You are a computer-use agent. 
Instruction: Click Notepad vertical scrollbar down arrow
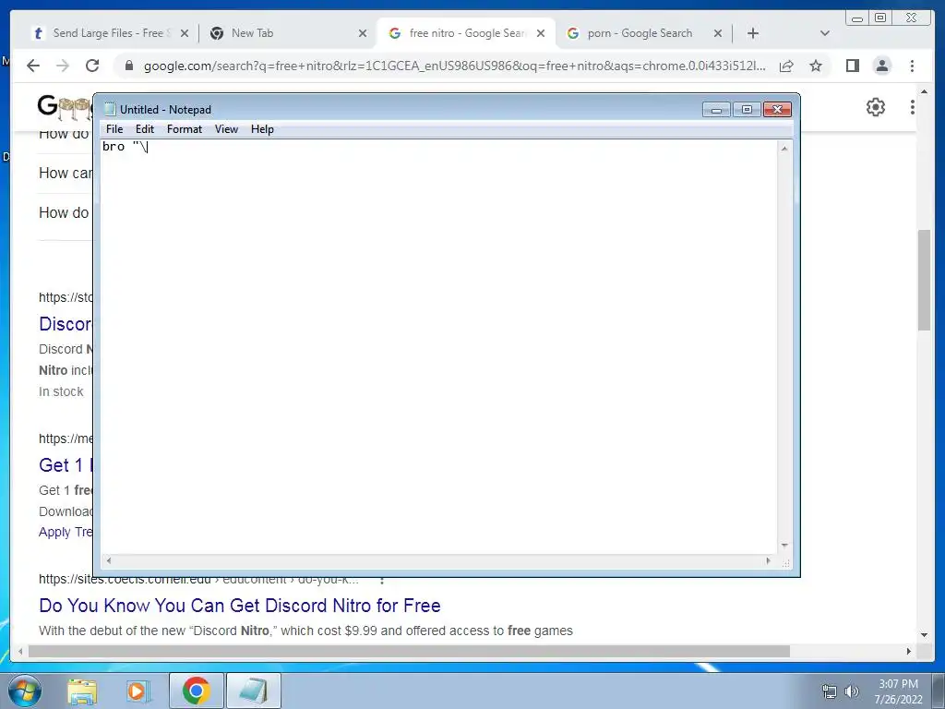click(784, 546)
